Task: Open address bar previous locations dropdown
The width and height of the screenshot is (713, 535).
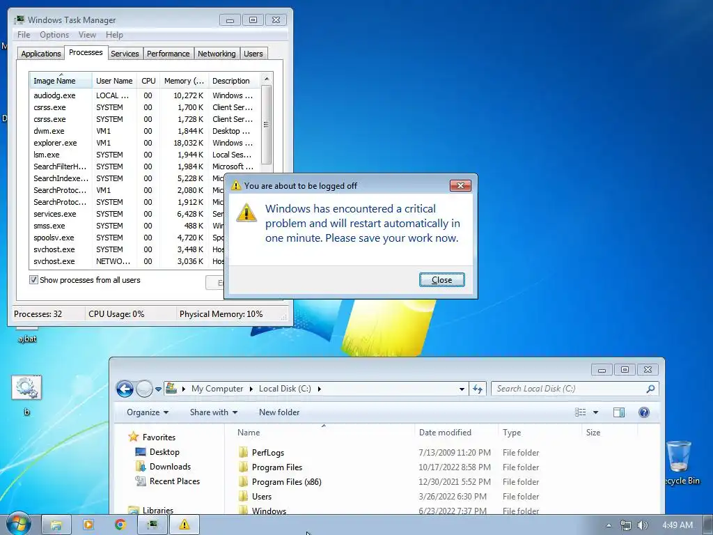Action: (462, 389)
